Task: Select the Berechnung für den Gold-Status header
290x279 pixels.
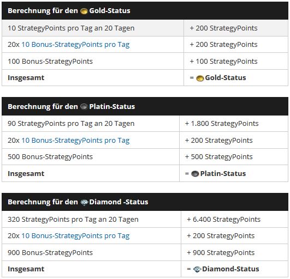Action: (x=145, y=11)
